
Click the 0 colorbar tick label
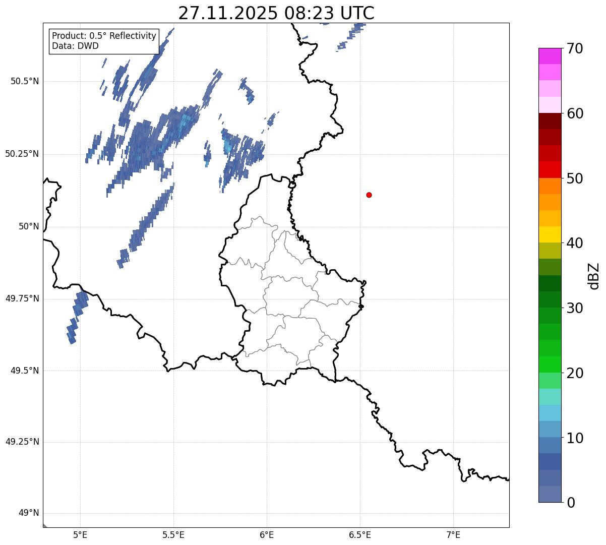click(x=571, y=503)
